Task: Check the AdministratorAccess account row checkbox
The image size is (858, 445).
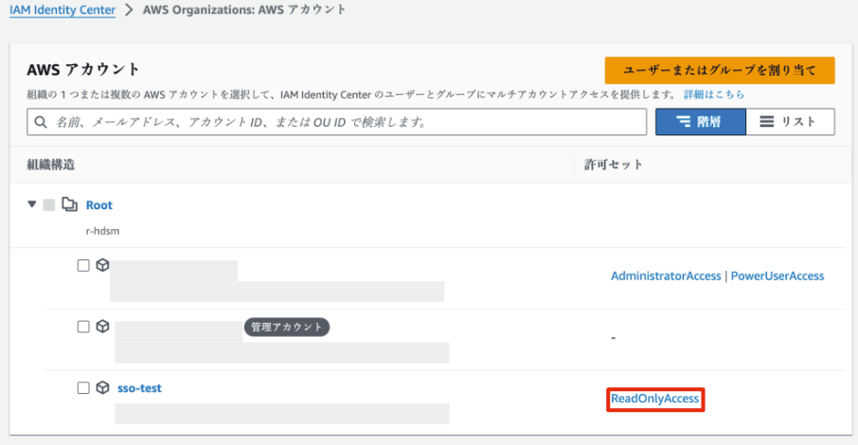Action: [83, 265]
